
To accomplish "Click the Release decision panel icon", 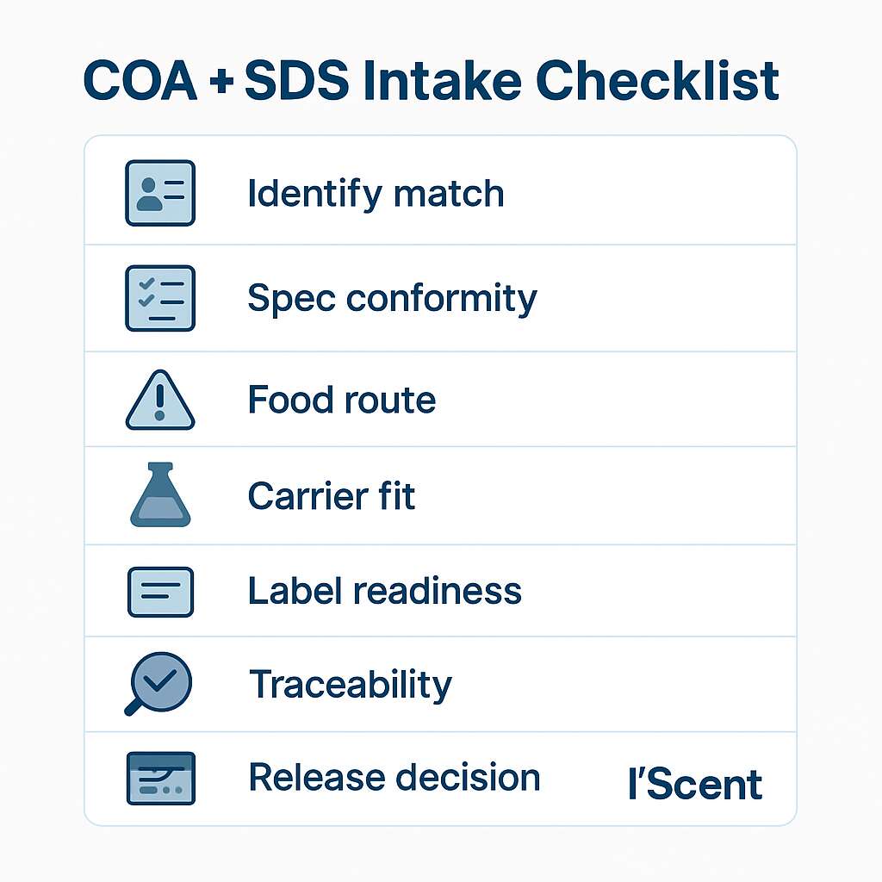I will (x=160, y=778).
